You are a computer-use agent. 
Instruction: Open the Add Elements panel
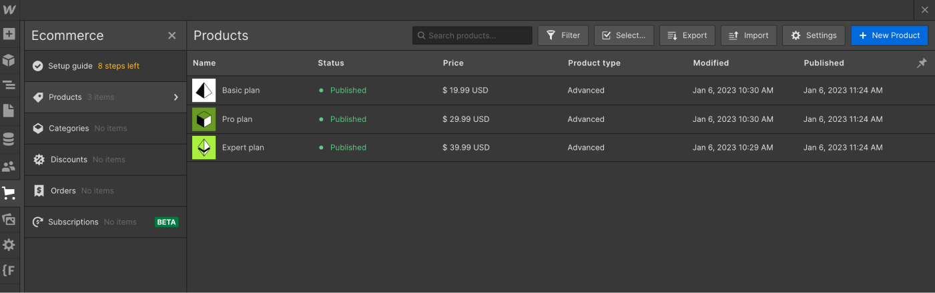(9, 34)
